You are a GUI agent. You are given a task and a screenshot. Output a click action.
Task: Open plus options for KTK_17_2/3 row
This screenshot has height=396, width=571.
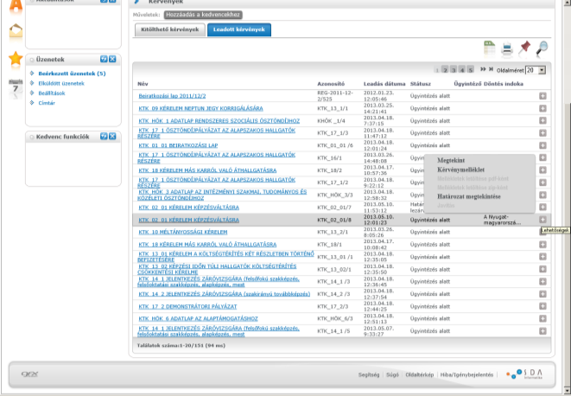(542, 306)
